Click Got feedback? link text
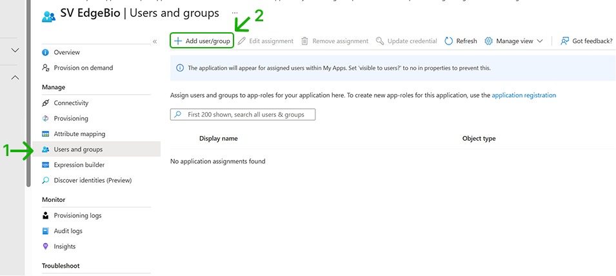Image resolution: width=616 pixels, height=276 pixels. click(592, 41)
